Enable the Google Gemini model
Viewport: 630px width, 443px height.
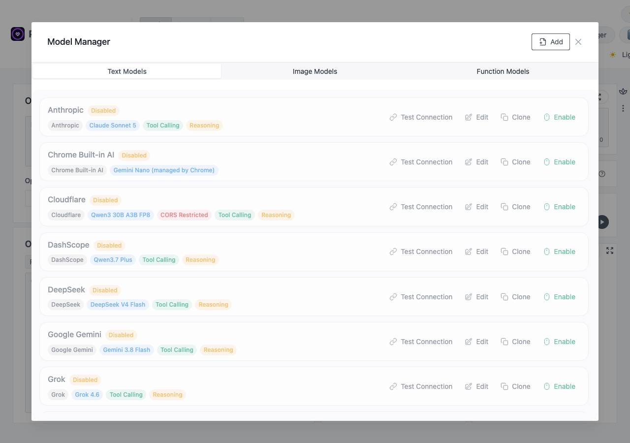tap(560, 342)
